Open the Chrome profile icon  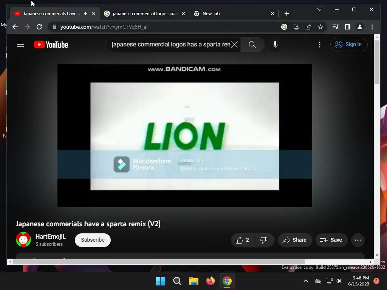click(x=360, y=27)
